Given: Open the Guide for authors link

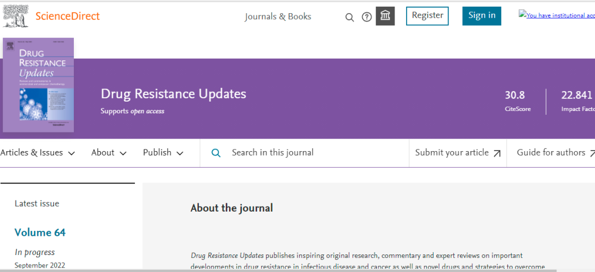Looking at the screenshot, I should (551, 153).
